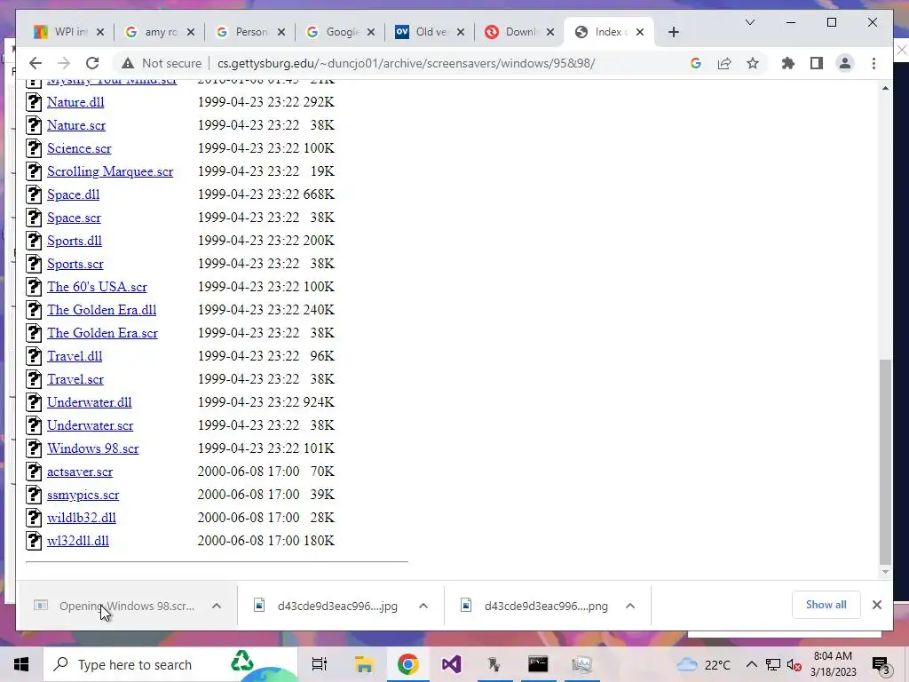Open the Nature.dll link
This screenshot has height=682, width=909.
point(75,102)
